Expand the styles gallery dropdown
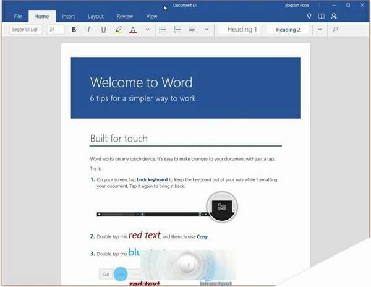Viewport: 371px width, 287px height. point(319,29)
